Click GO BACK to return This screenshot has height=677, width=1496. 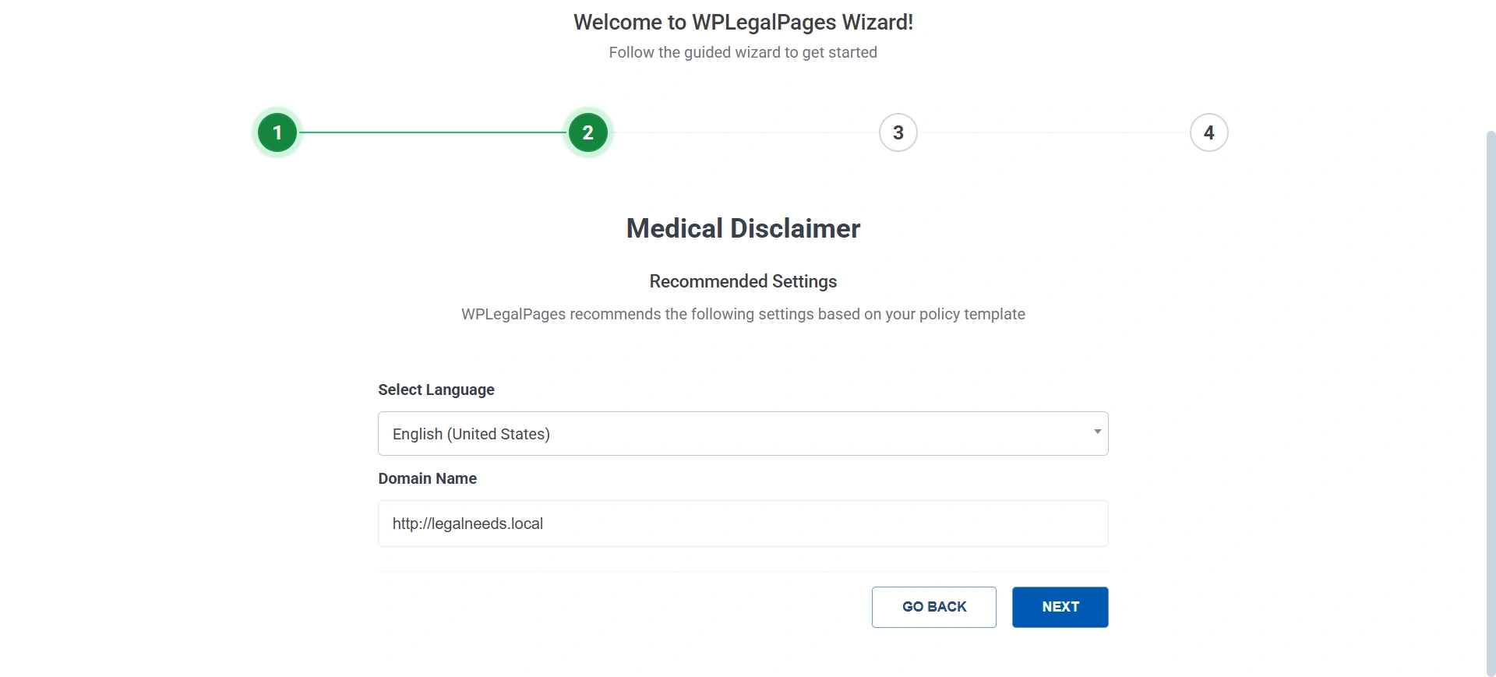click(x=933, y=607)
